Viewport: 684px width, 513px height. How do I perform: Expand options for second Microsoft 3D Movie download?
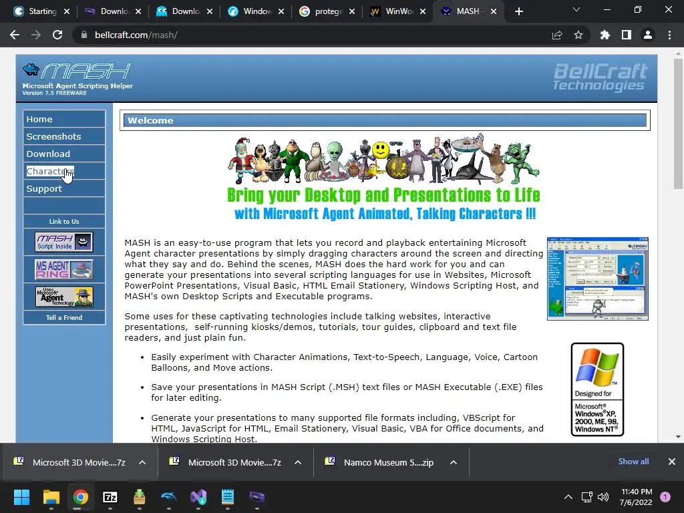(298, 462)
